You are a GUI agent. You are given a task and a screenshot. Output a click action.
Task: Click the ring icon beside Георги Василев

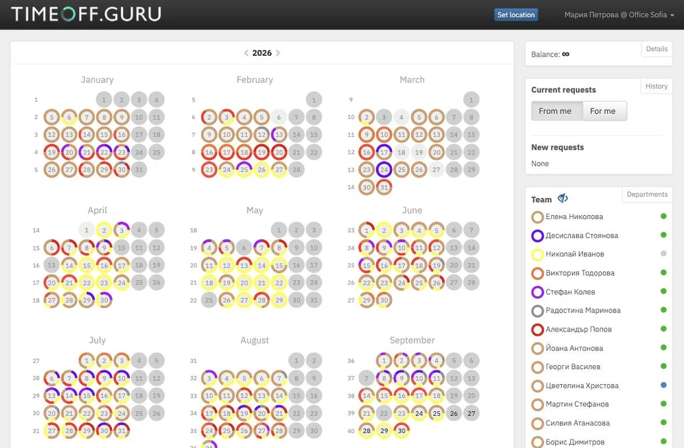(537, 367)
